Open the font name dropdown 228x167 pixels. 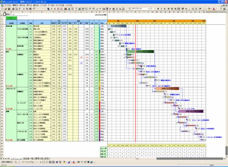click(149, 9)
